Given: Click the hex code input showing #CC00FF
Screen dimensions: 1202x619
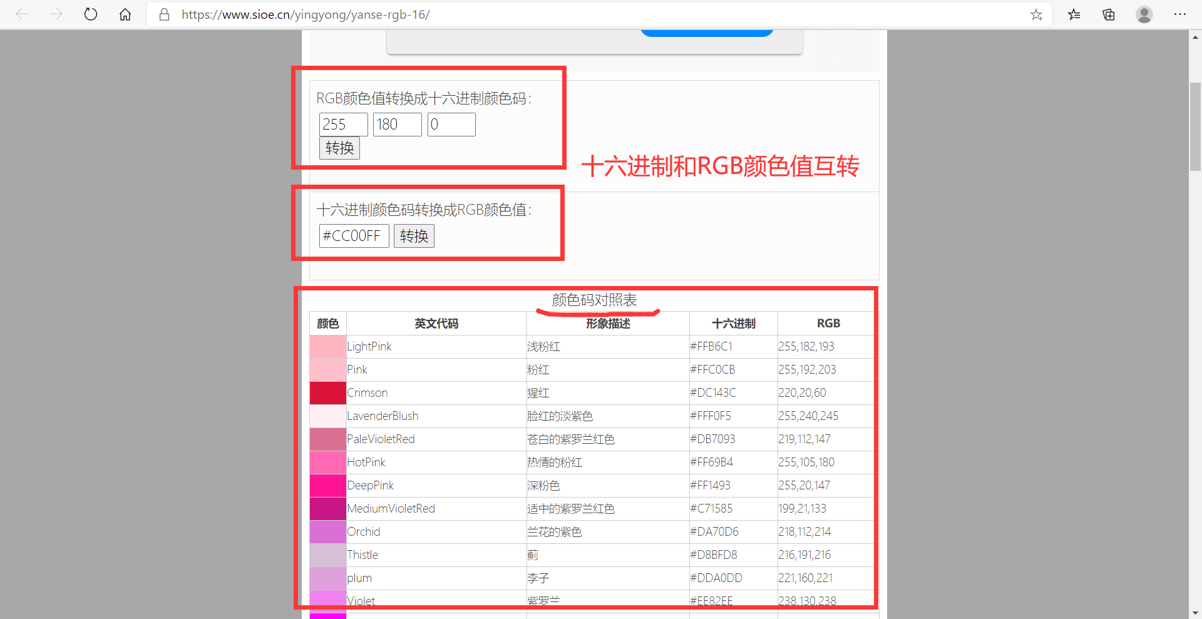Looking at the screenshot, I should point(354,236).
